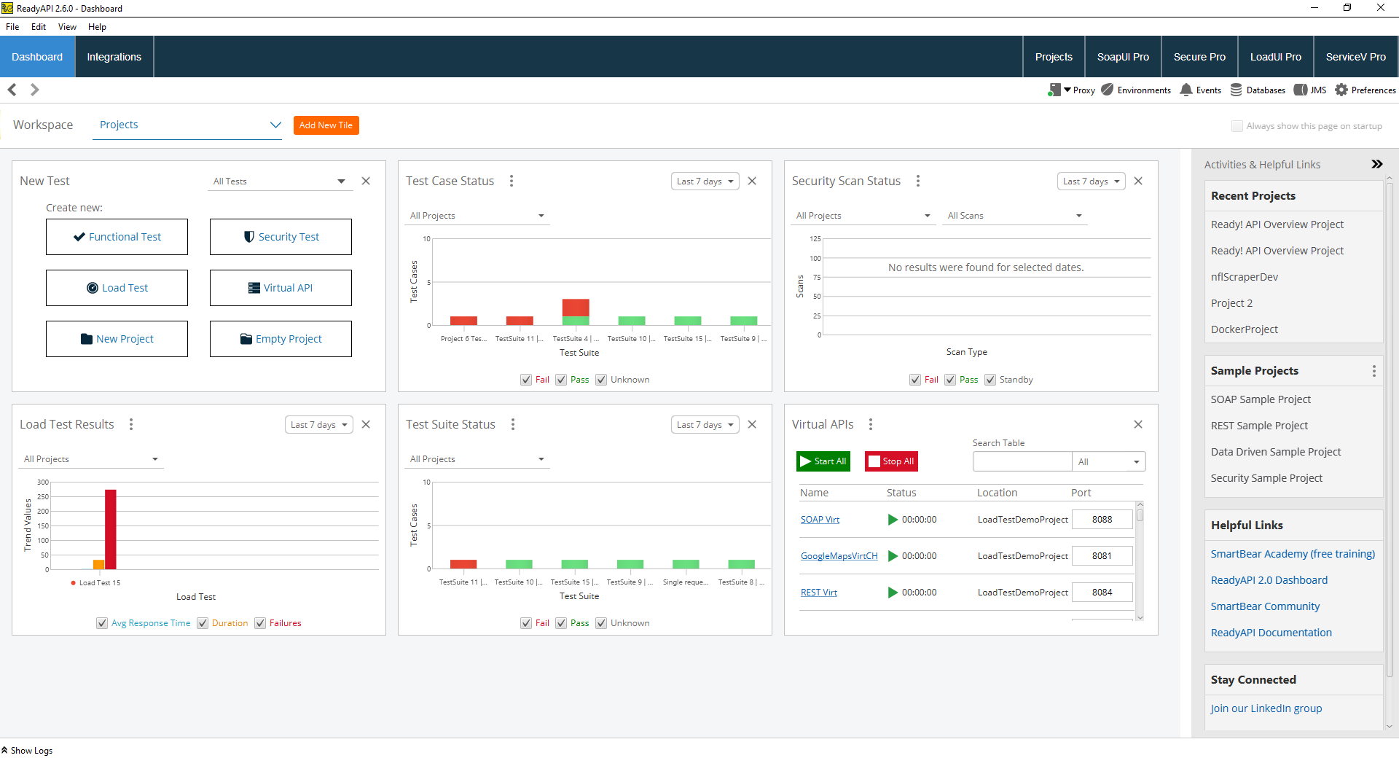Uncheck Avg Response Time in Load Test Results
The height and width of the screenshot is (758, 1399).
click(102, 623)
